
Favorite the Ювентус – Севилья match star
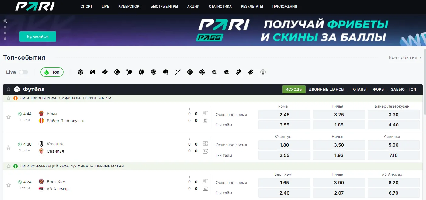(x=9, y=147)
